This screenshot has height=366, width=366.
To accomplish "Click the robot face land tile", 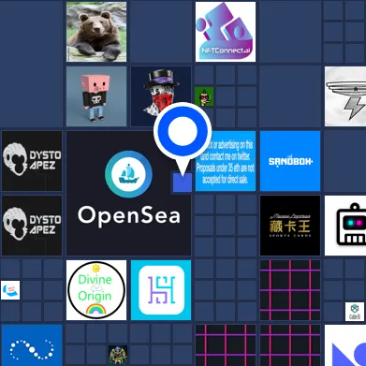I will tap(345, 226).
